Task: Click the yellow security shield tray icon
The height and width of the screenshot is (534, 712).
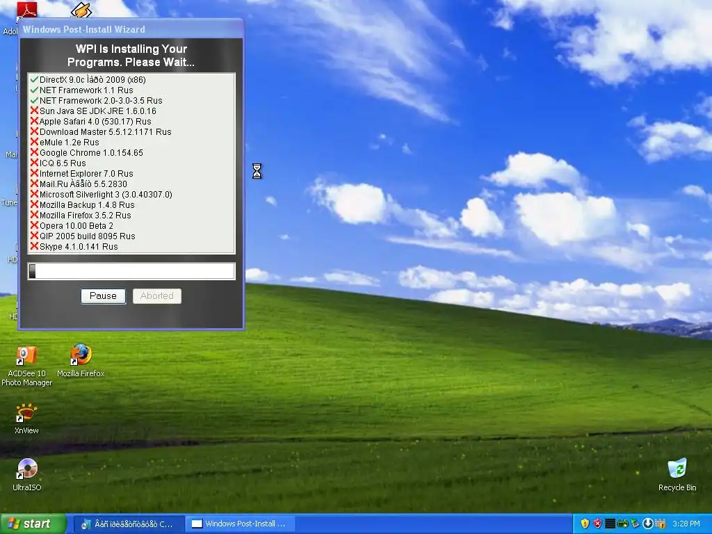Action: [585, 524]
